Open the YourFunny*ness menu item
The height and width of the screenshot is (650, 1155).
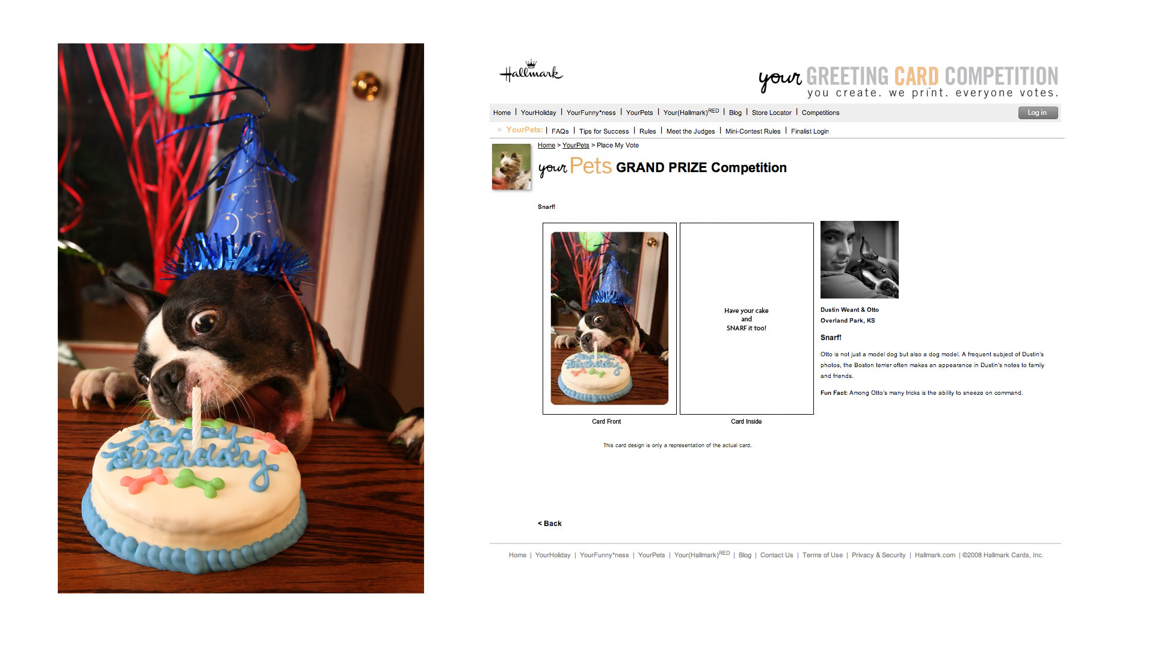pos(591,113)
